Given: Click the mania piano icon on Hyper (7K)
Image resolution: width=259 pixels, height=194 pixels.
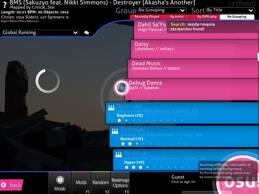Looking at the screenshot, I should 119,155.
